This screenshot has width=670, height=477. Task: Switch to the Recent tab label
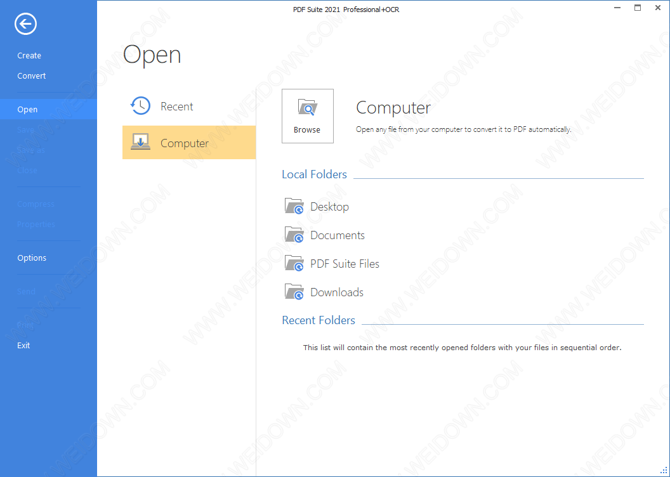click(x=176, y=107)
